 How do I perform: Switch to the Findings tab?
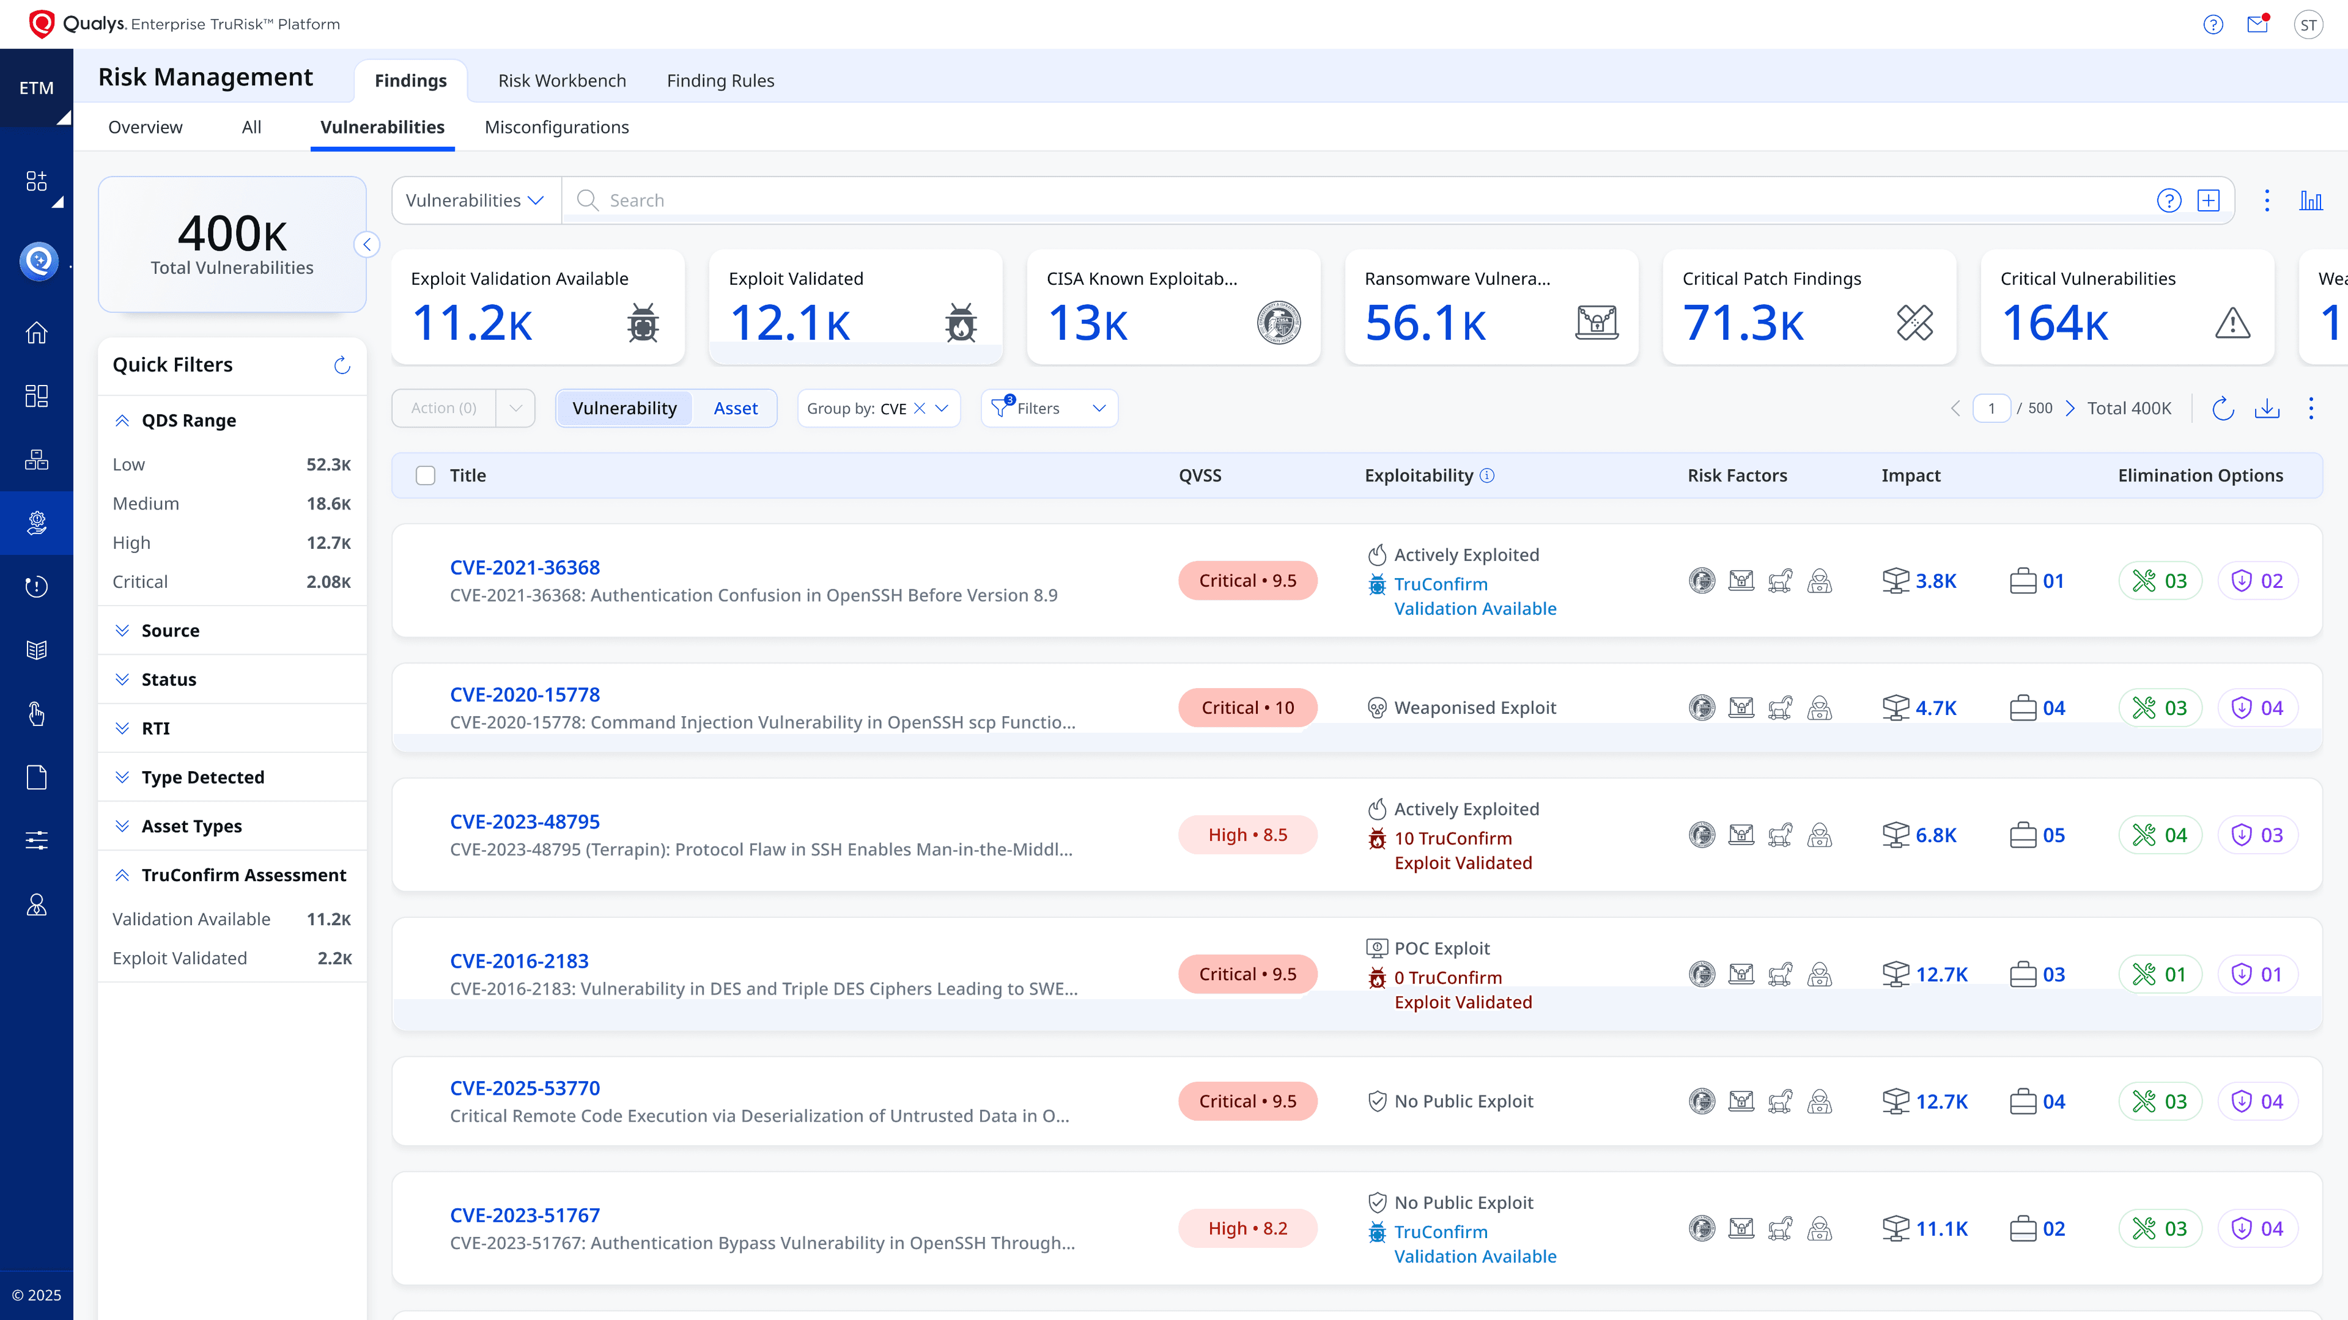click(411, 81)
